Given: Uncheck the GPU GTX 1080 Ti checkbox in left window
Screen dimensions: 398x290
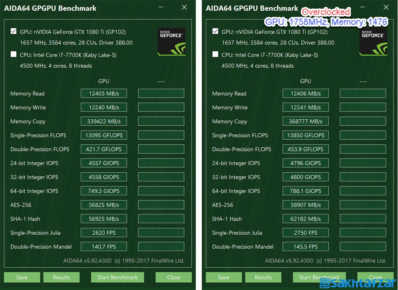Looking at the screenshot, I should coord(14,31).
